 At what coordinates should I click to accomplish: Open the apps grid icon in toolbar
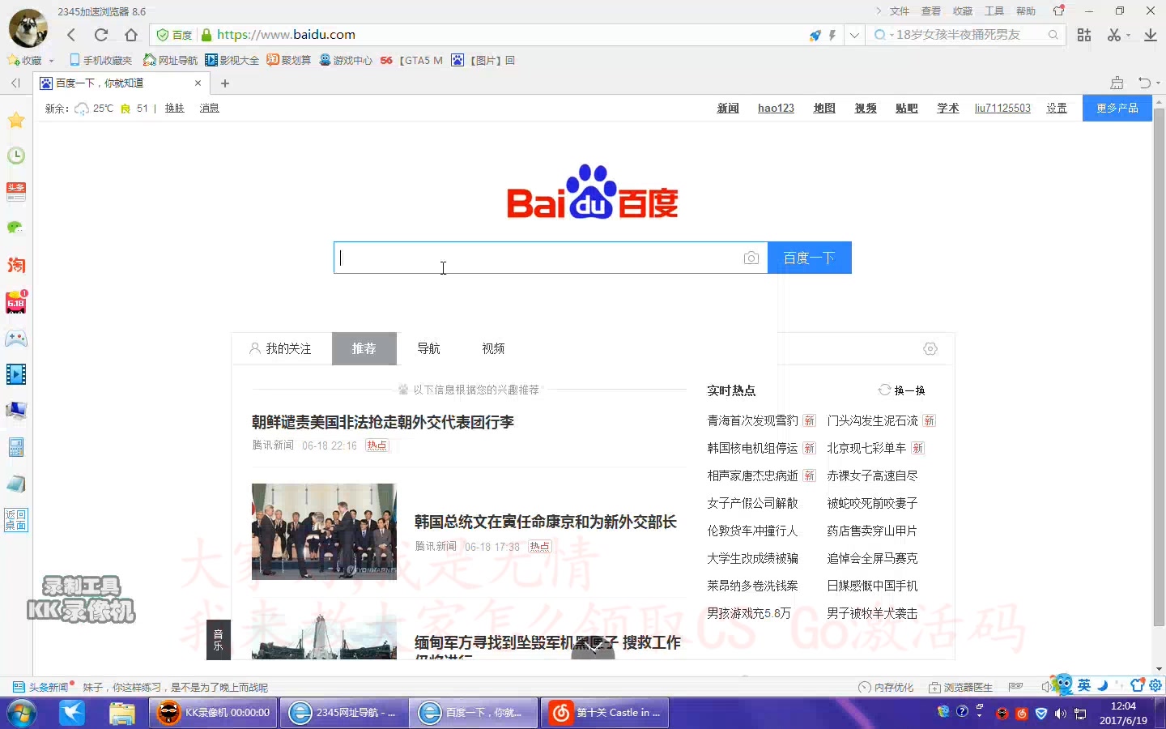[x=1084, y=35]
